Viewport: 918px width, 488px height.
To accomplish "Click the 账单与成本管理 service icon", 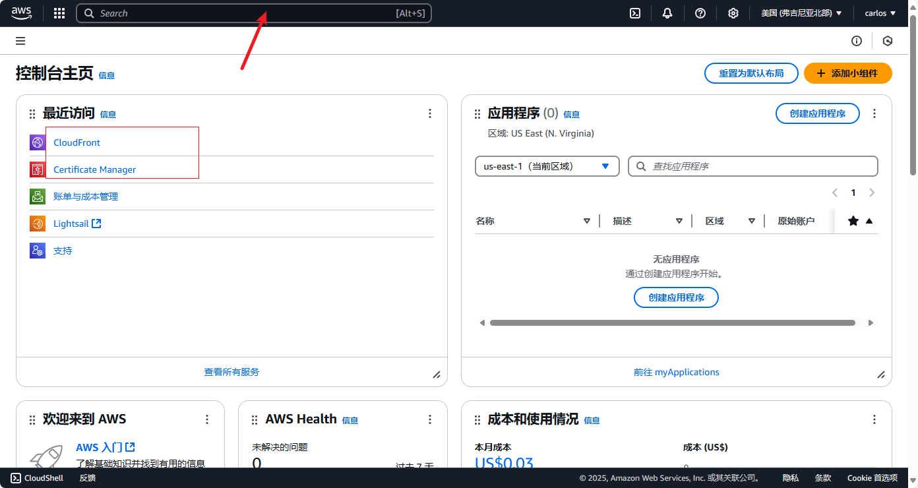I will [x=38, y=197].
